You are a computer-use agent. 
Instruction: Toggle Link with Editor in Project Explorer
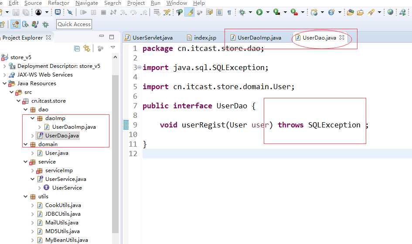[87, 48]
